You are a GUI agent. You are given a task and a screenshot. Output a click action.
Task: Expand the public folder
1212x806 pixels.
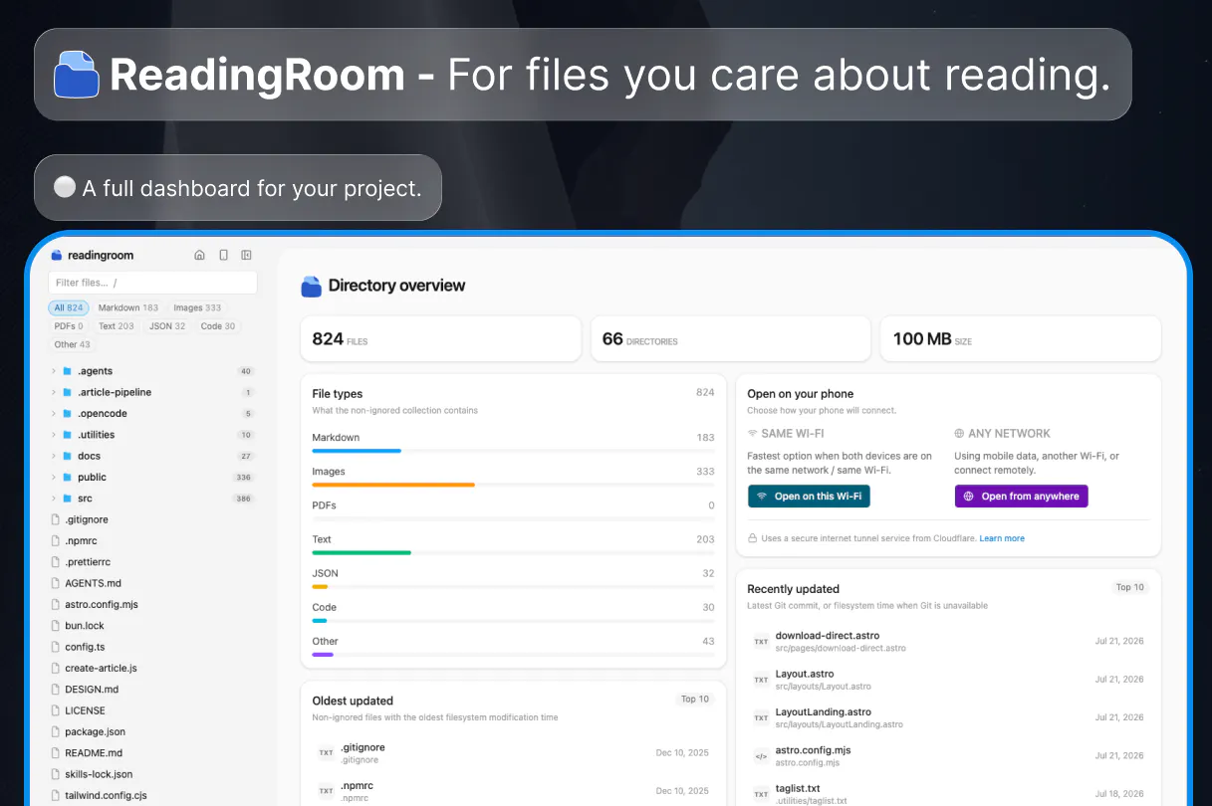(x=54, y=478)
